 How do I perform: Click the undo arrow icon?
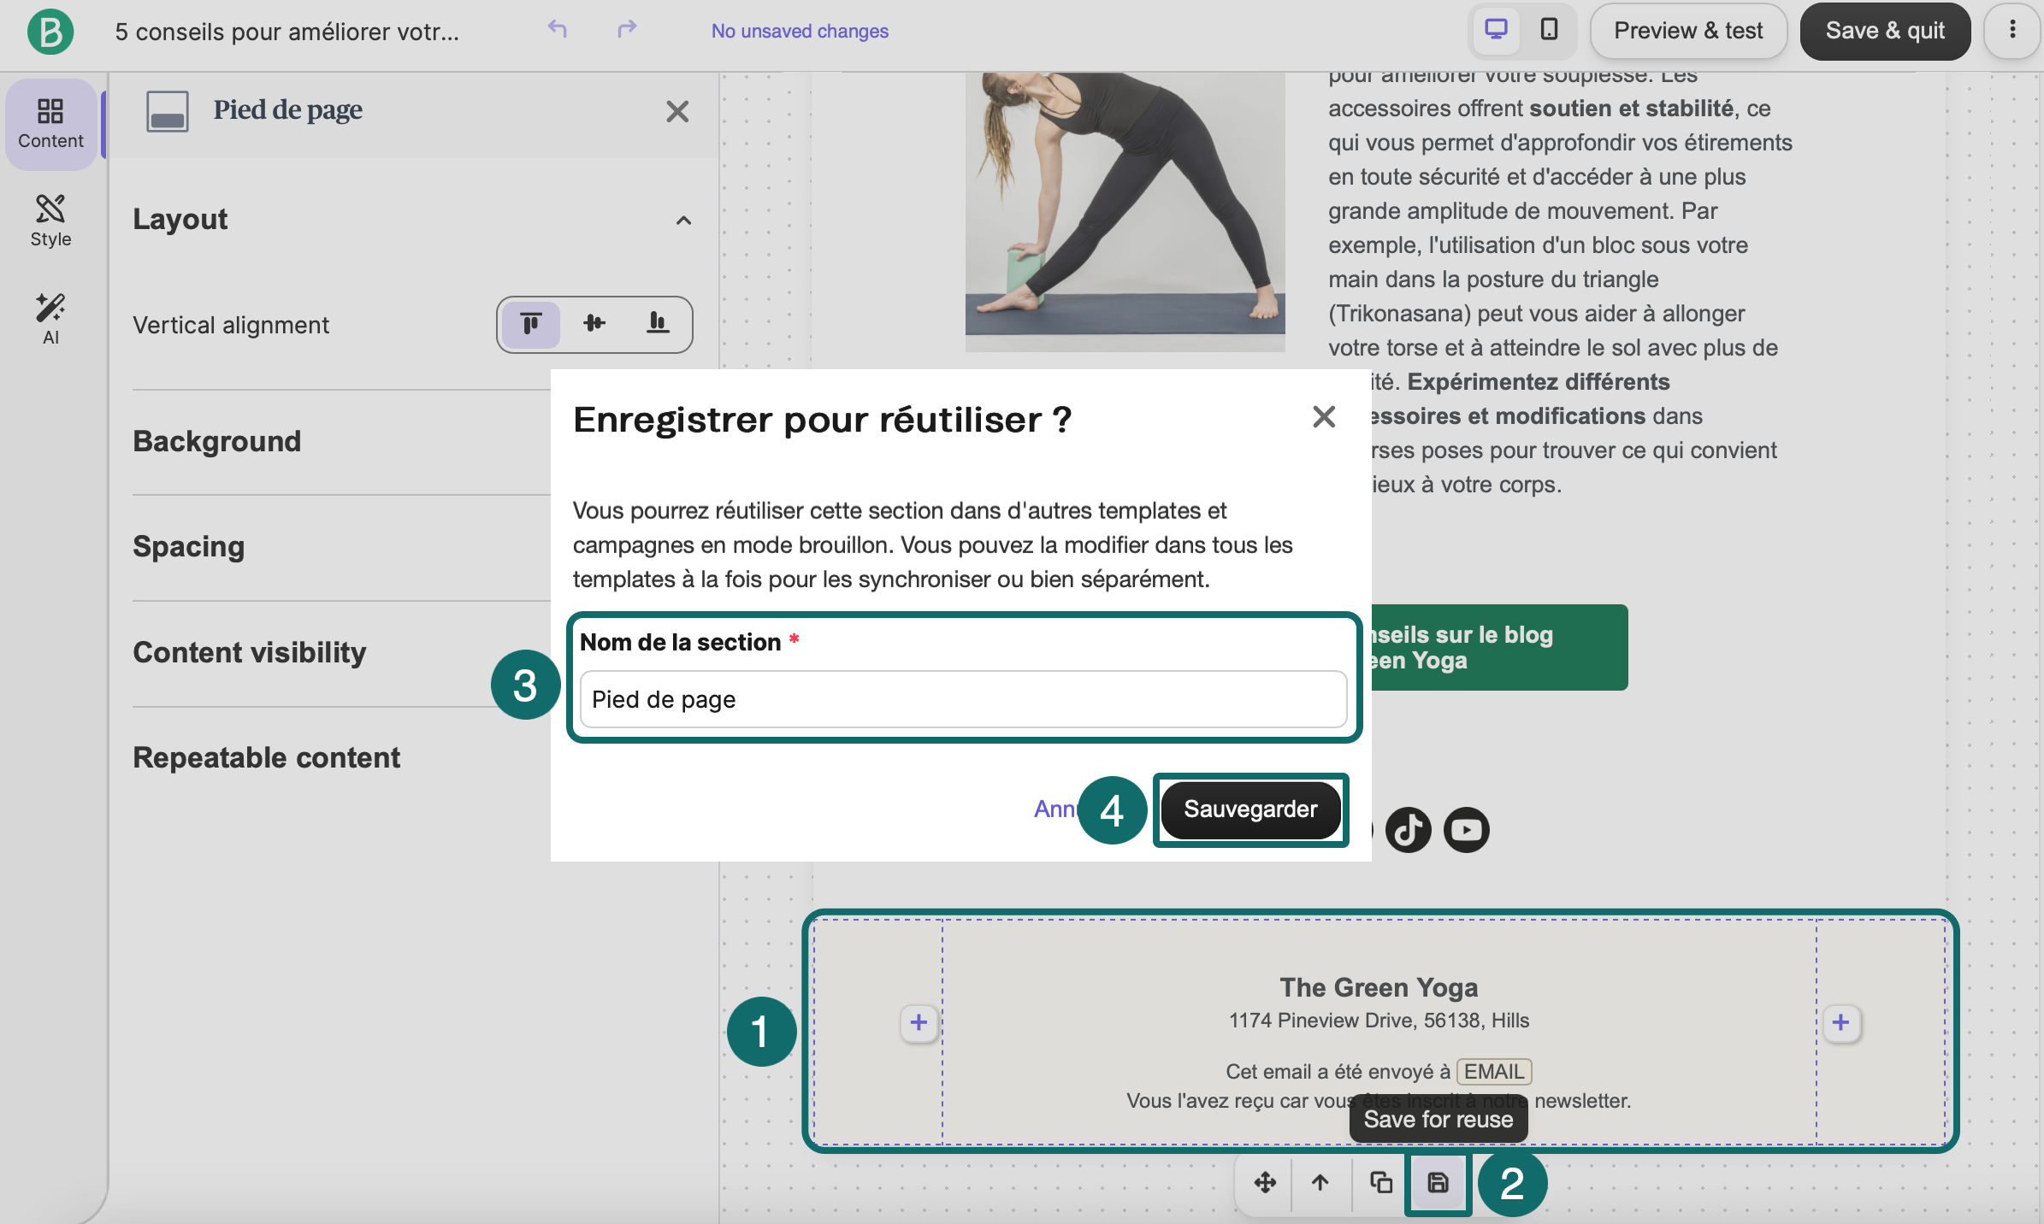(558, 30)
